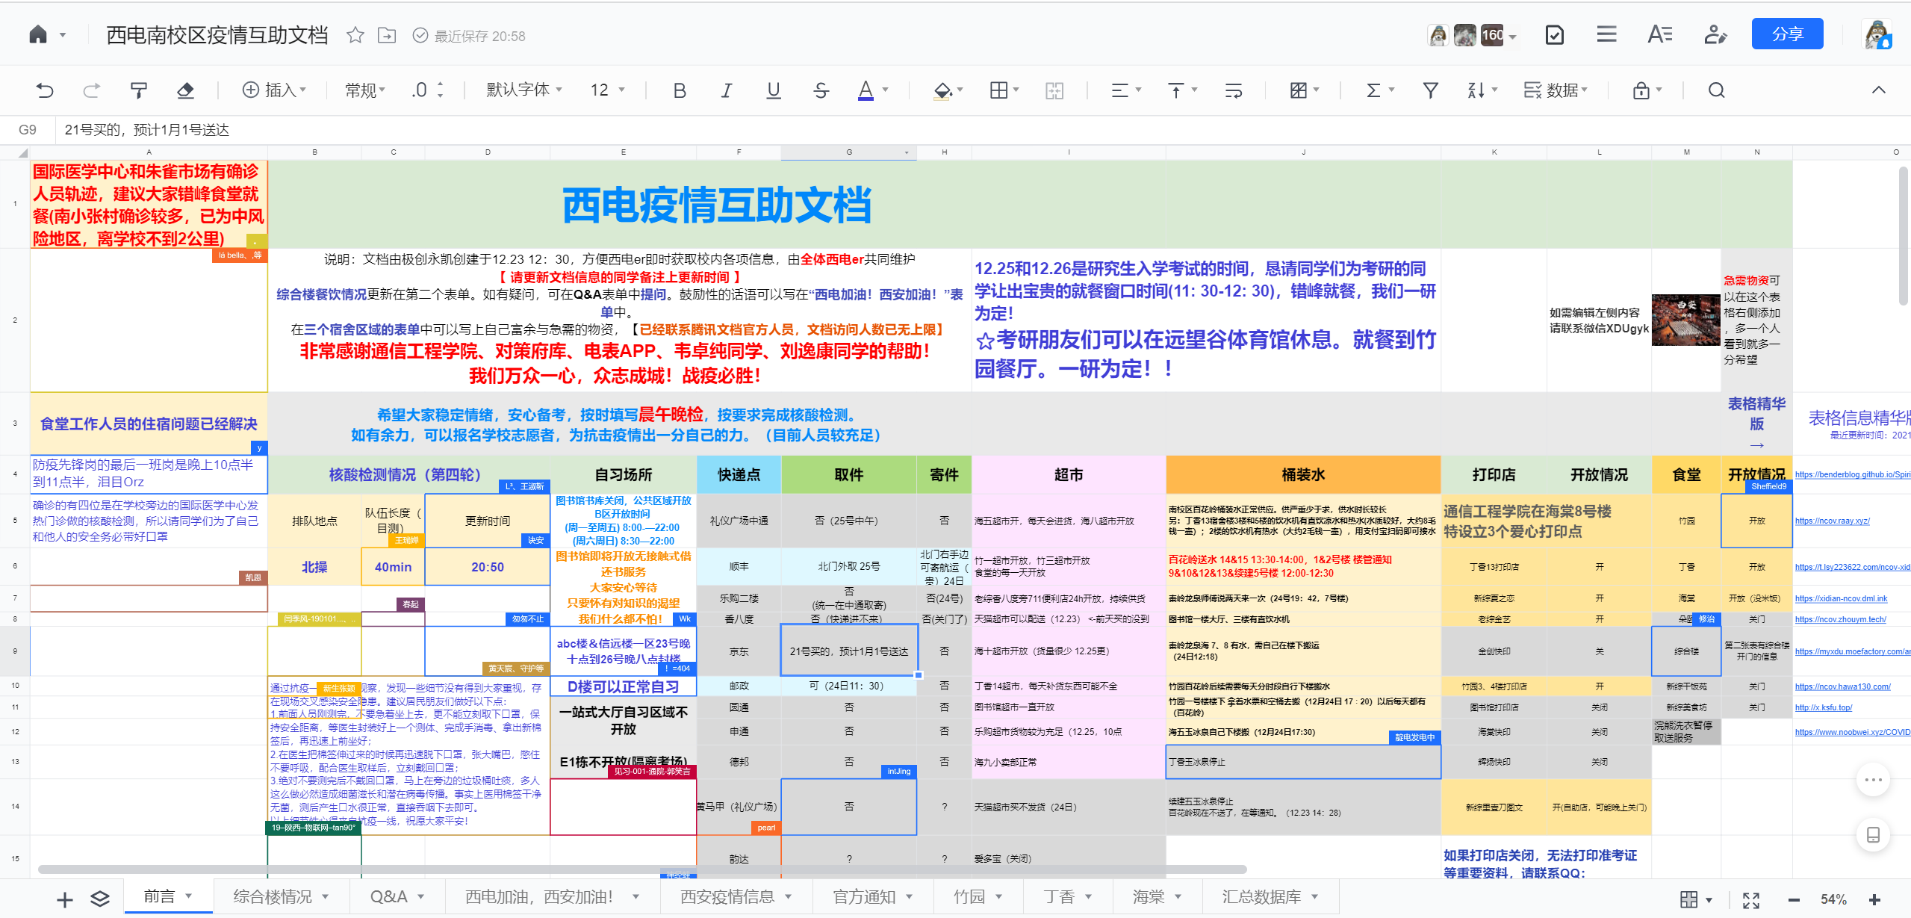Open the ncov.raay.xyz hyperlink
1911x918 pixels.
(1832, 521)
